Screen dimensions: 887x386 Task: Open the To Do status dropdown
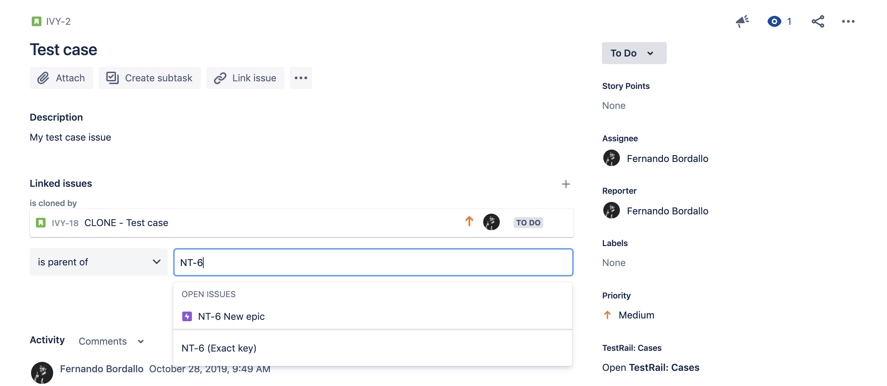pos(634,53)
